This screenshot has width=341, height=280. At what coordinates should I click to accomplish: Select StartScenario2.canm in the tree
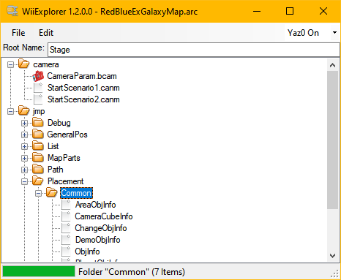click(x=83, y=99)
